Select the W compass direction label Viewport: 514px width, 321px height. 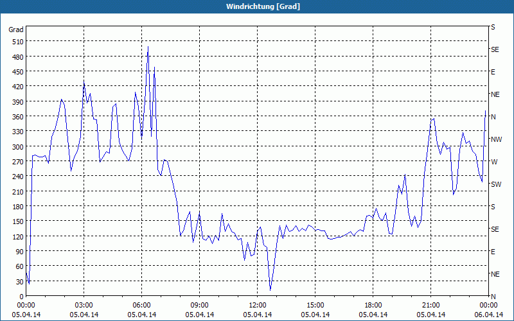click(x=494, y=162)
